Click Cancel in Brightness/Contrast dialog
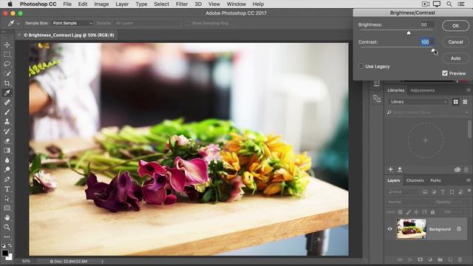The width and height of the screenshot is (473, 266). 455,42
